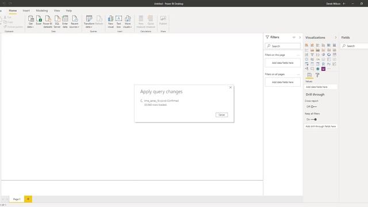Insert a New visual

point(110,22)
